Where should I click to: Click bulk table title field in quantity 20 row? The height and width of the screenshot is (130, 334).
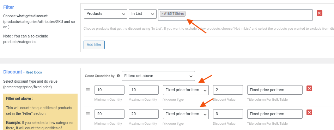tap(275, 114)
